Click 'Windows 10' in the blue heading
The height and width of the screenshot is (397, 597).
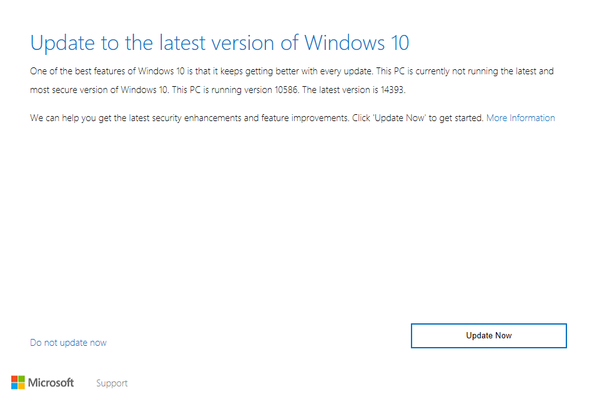coord(357,43)
